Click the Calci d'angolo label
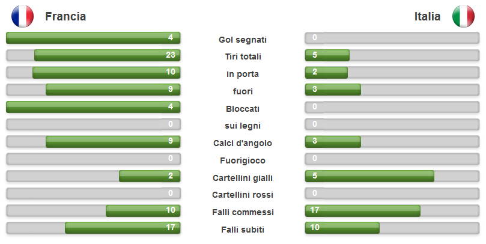486x244 pixels. click(243, 143)
